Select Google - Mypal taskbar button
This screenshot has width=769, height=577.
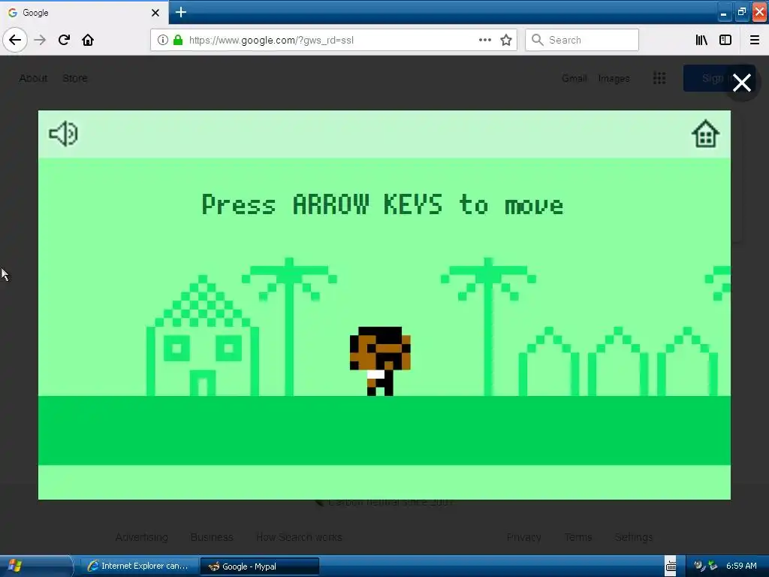(259, 566)
